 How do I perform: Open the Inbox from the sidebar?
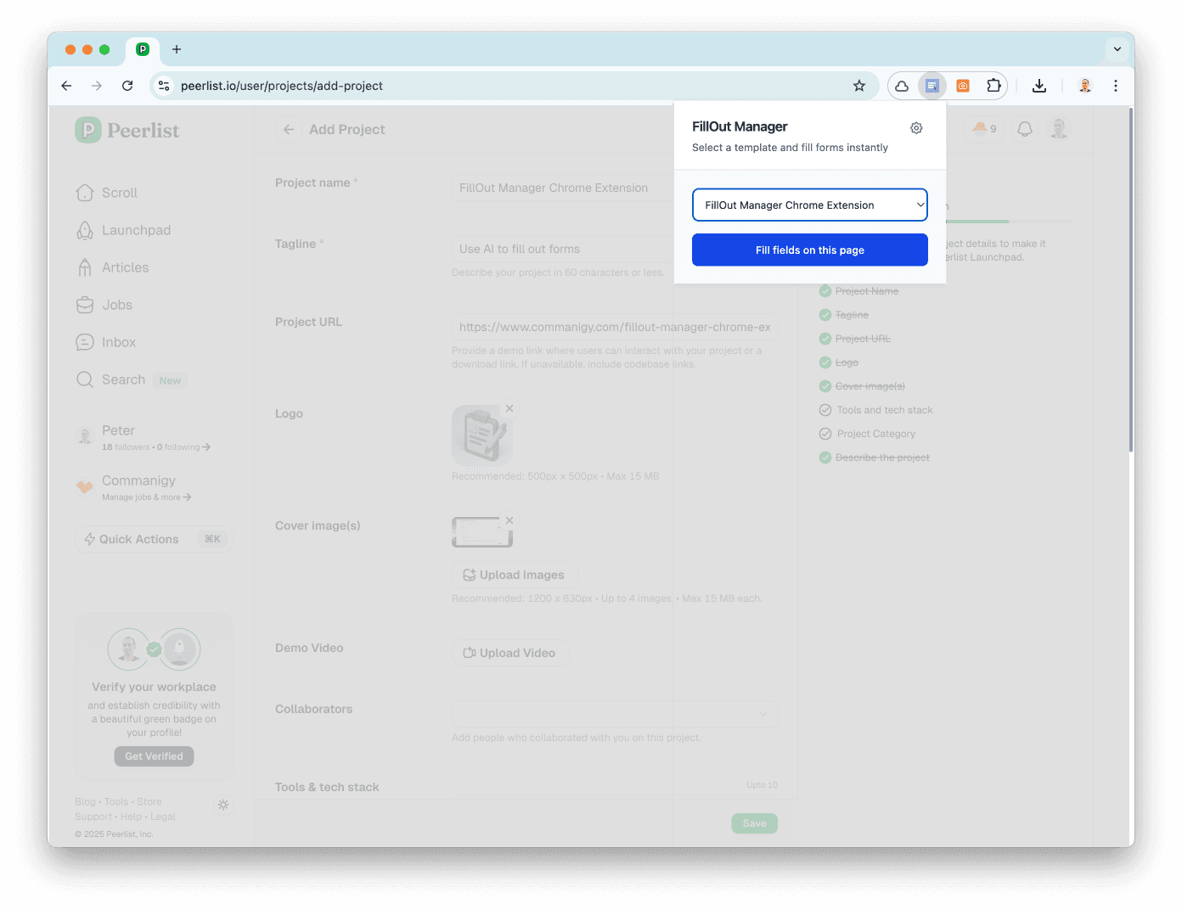point(118,342)
